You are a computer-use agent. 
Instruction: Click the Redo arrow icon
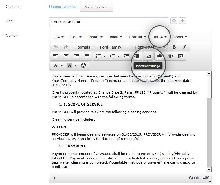66,47
